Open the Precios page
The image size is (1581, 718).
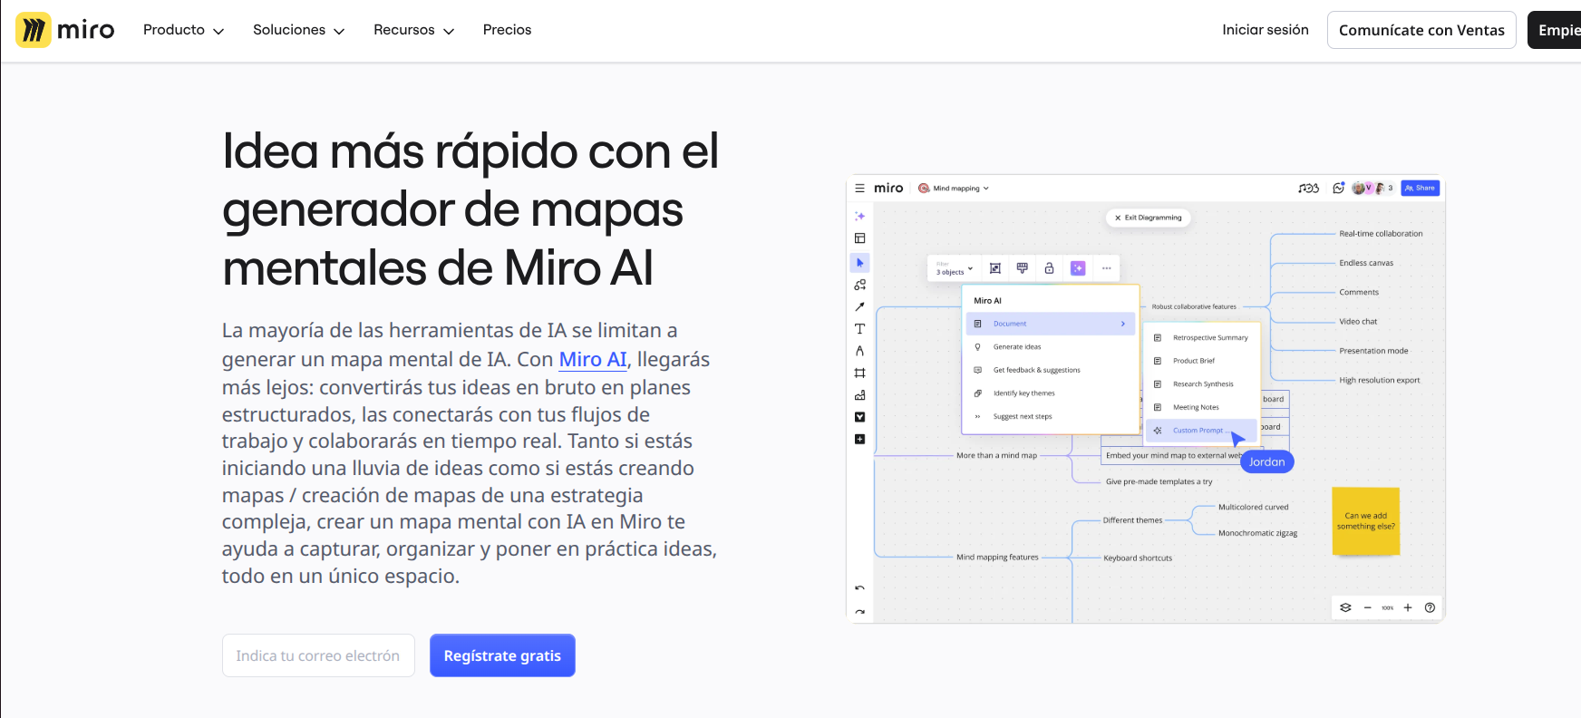[x=507, y=30]
